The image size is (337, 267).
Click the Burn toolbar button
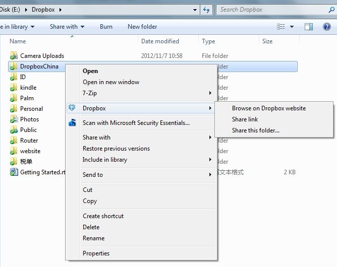[x=106, y=27]
